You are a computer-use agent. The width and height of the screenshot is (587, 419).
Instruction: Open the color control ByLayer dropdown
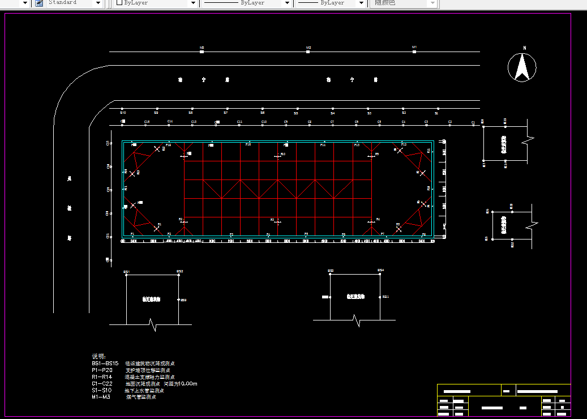(193, 3)
